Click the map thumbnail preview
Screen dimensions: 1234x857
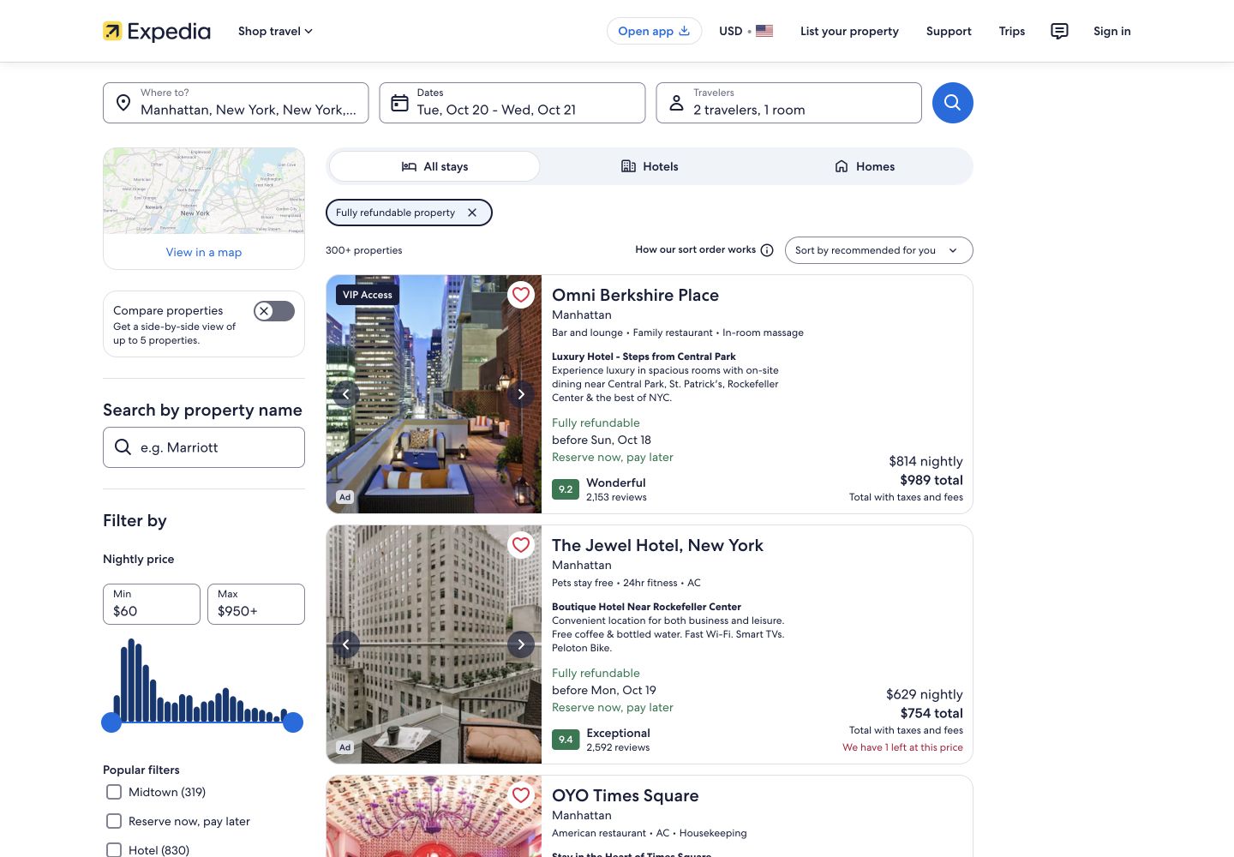pos(204,191)
